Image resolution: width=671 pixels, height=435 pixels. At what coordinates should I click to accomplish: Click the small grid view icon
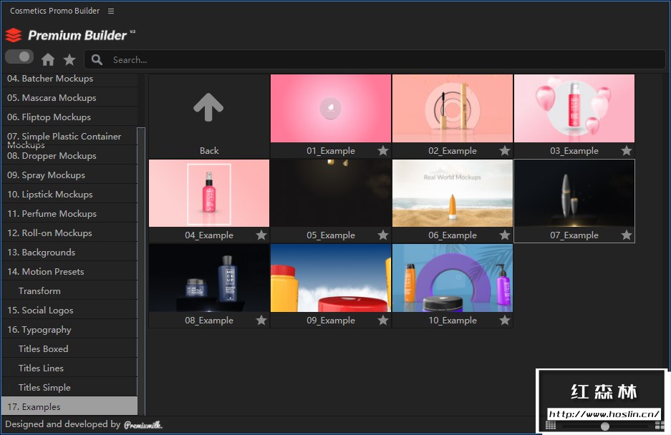pyautogui.click(x=550, y=426)
